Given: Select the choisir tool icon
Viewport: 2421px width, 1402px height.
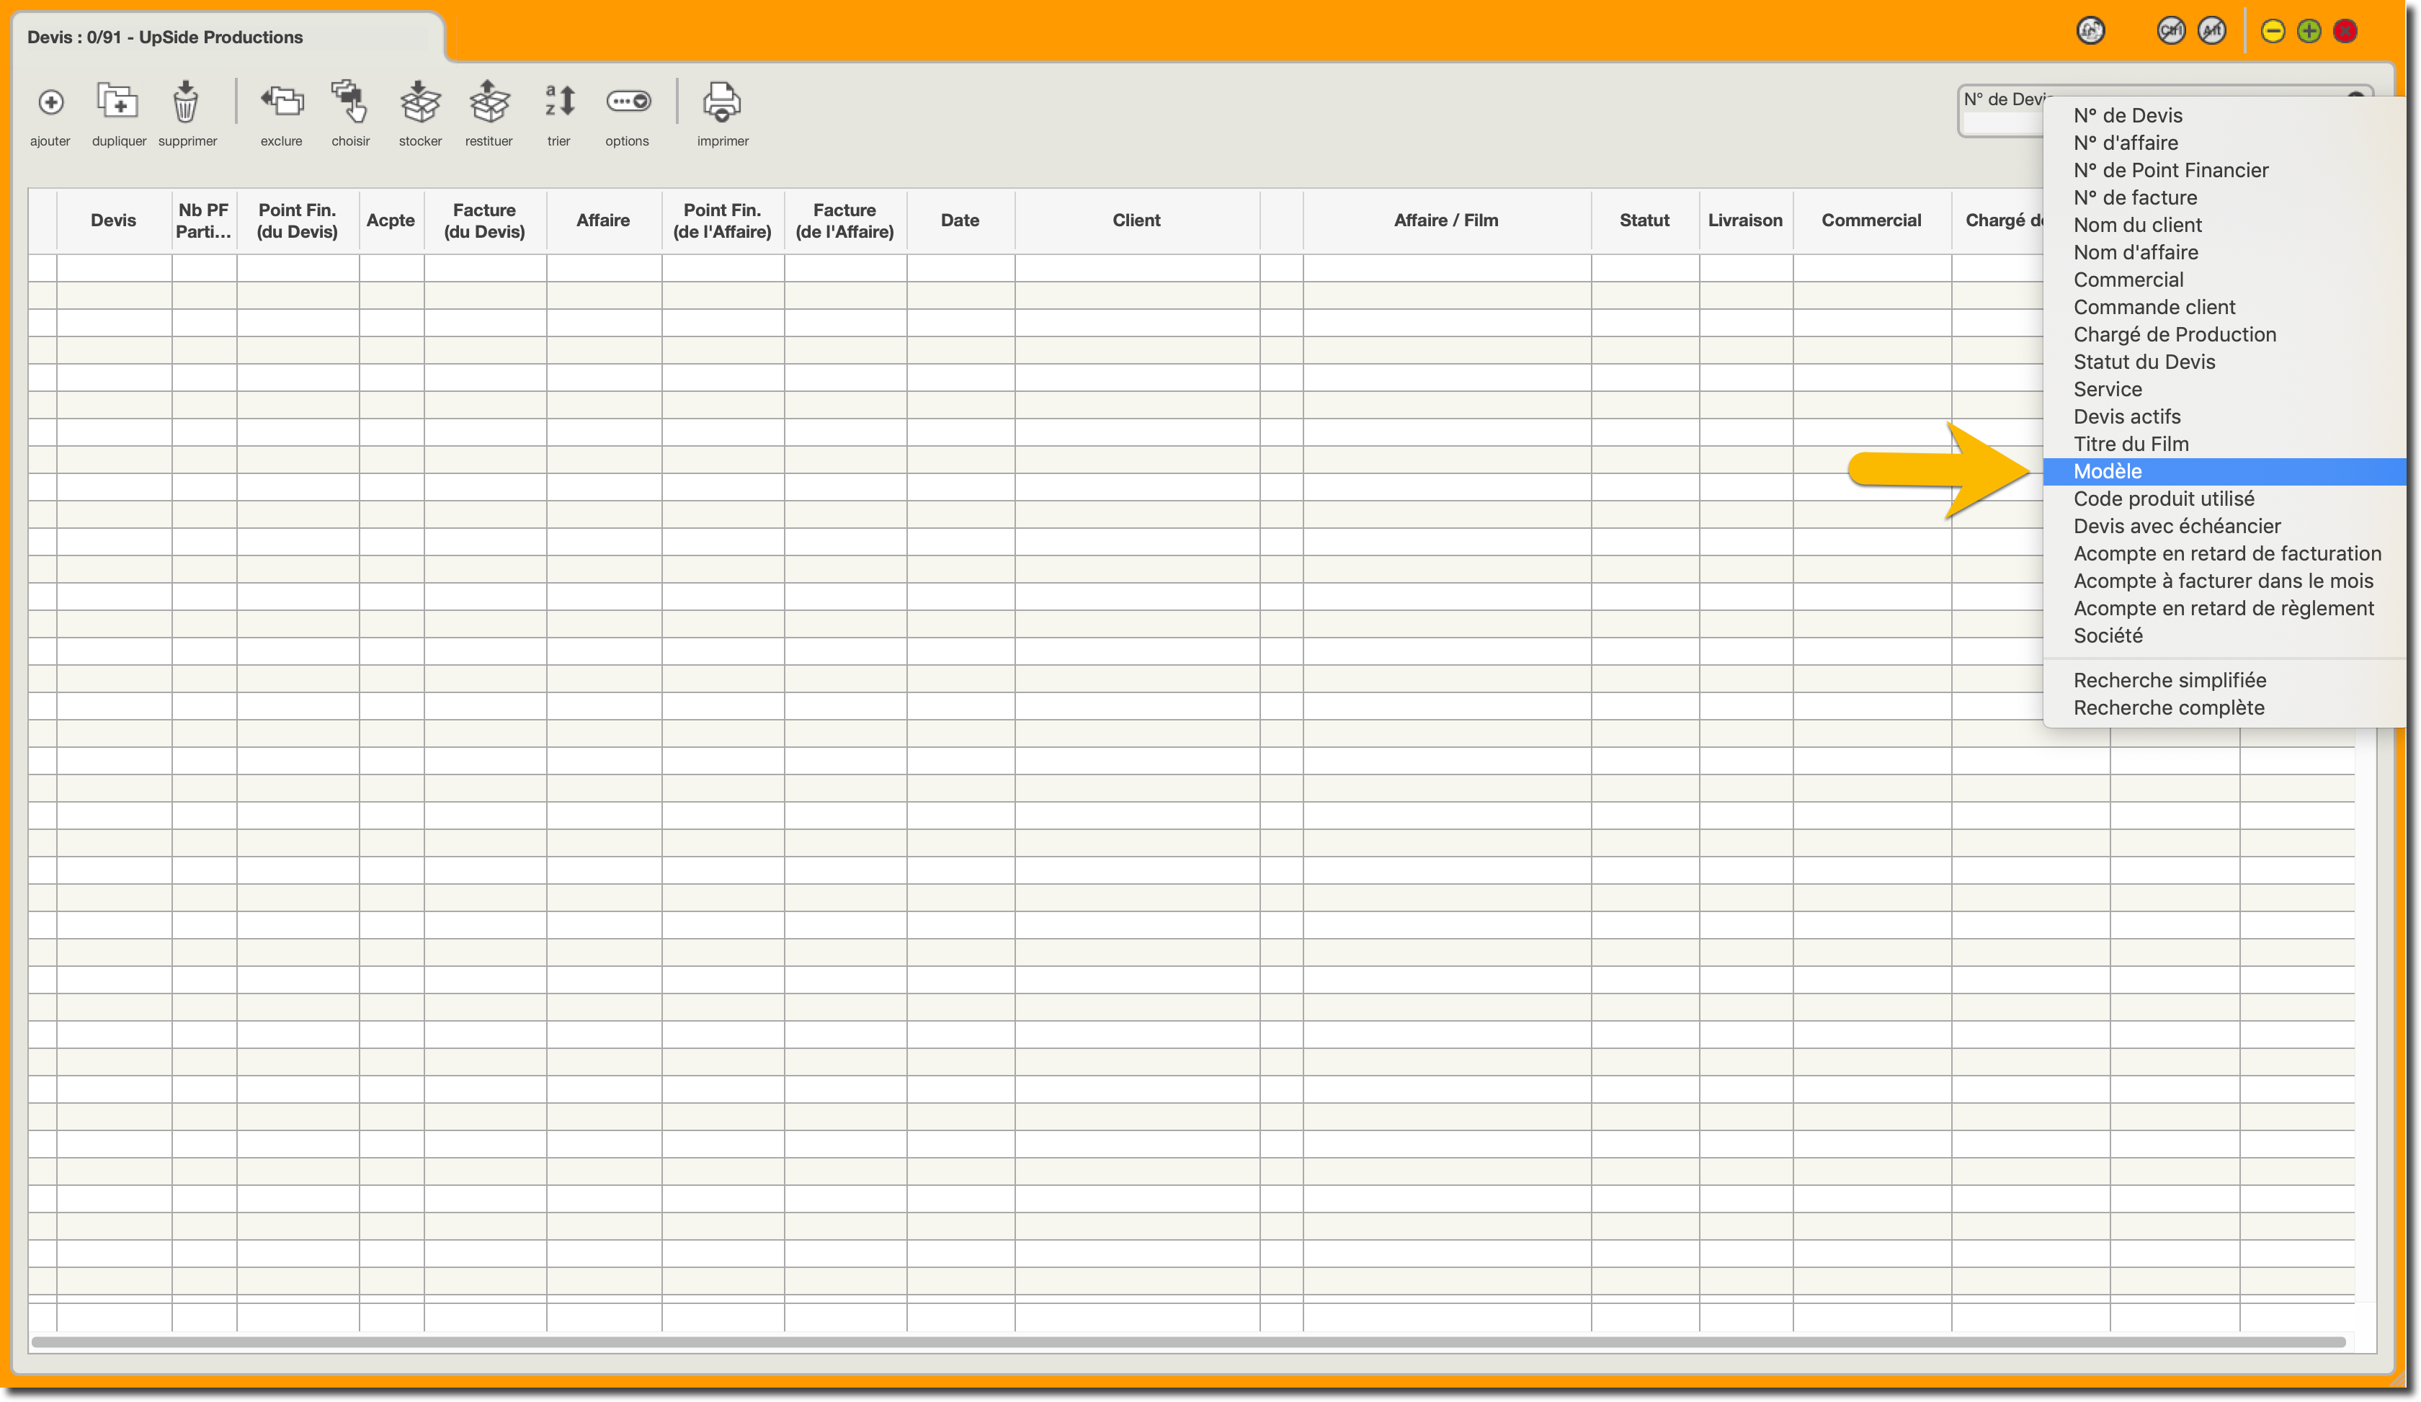Looking at the screenshot, I should 349,102.
